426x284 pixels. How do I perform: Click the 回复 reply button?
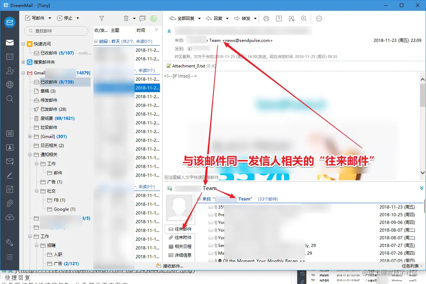[x=214, y=19]
